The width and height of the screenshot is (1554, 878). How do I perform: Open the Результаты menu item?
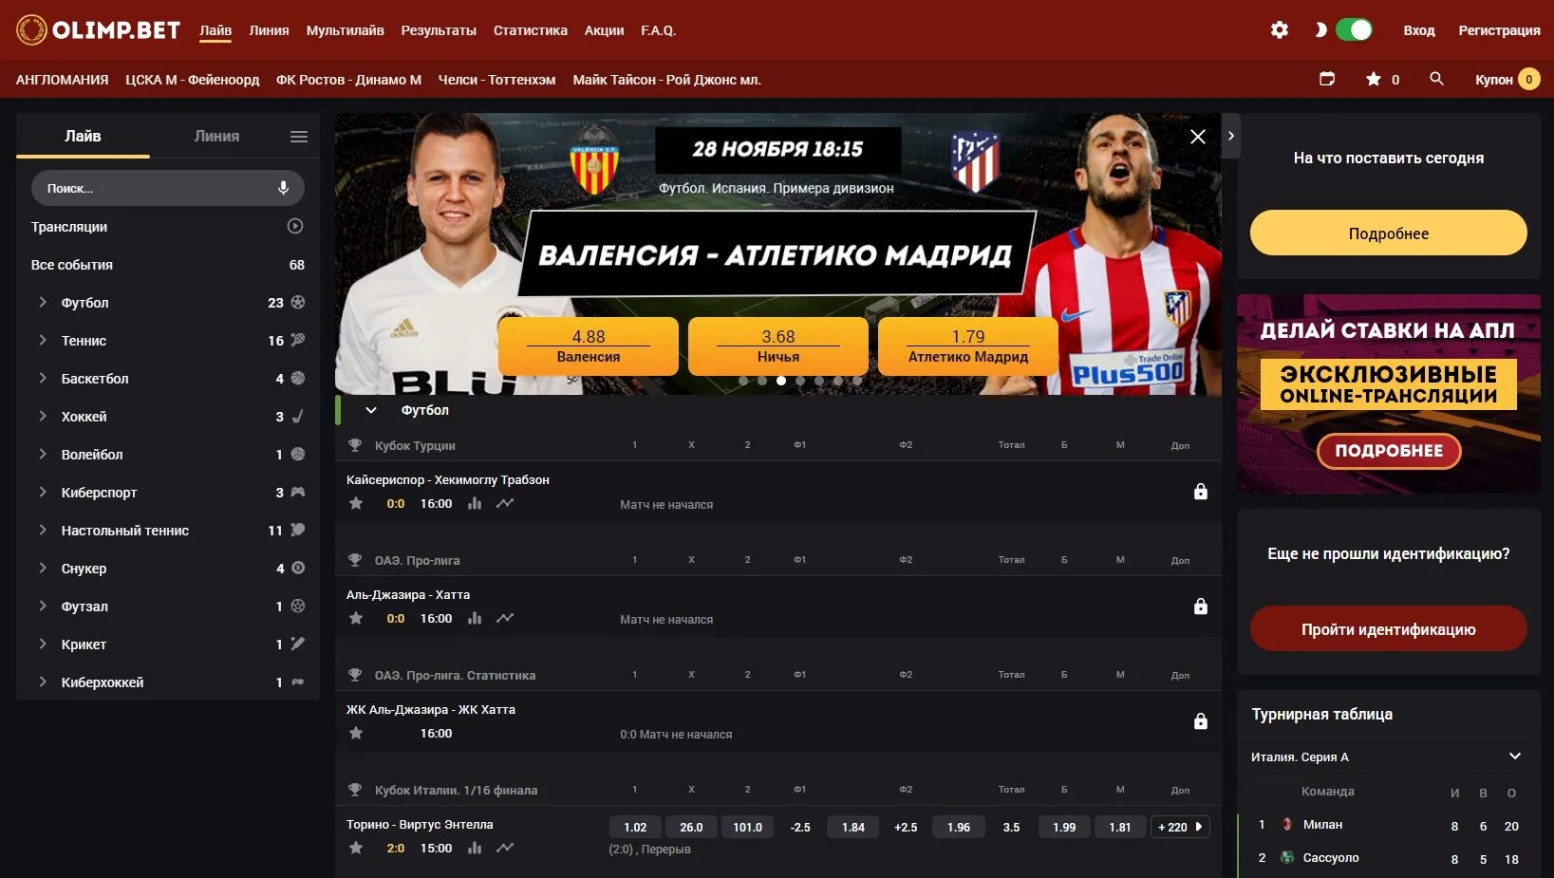click(x=439, y=30)
